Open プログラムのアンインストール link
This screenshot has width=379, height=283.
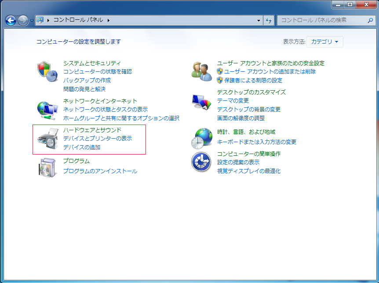click(100, 171)
